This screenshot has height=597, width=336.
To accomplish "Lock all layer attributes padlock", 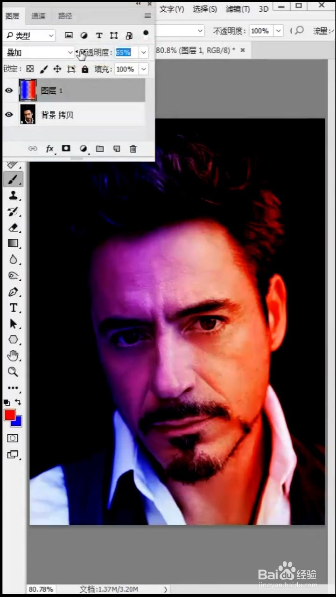I will [85, 69].
